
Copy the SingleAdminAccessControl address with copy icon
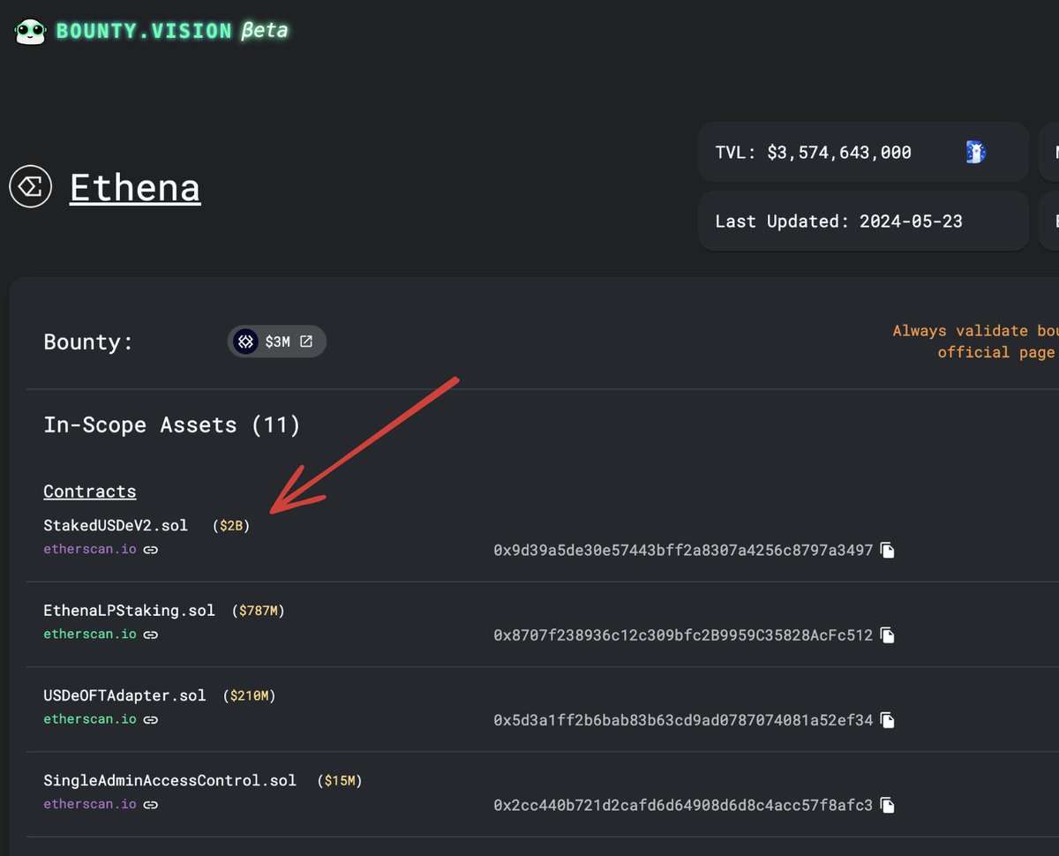click(888, 805)
